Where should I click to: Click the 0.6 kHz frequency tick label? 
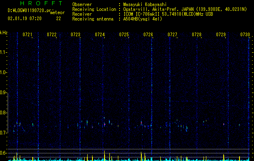pos(3,153)
